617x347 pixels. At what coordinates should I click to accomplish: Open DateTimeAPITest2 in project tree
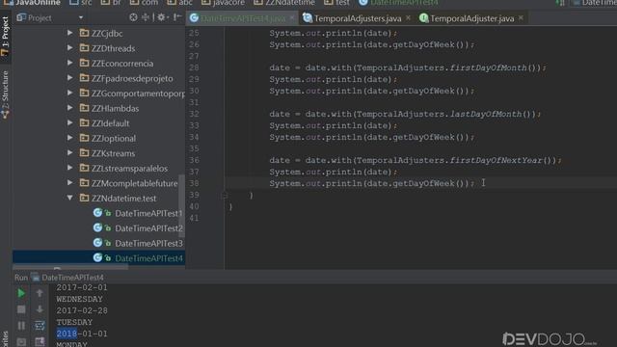(148, 228)
